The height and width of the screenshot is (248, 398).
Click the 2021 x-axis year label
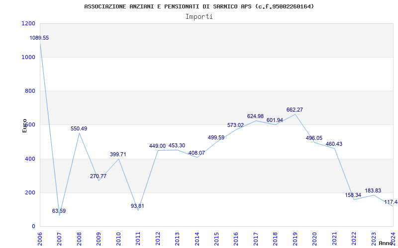click(334, 239)
